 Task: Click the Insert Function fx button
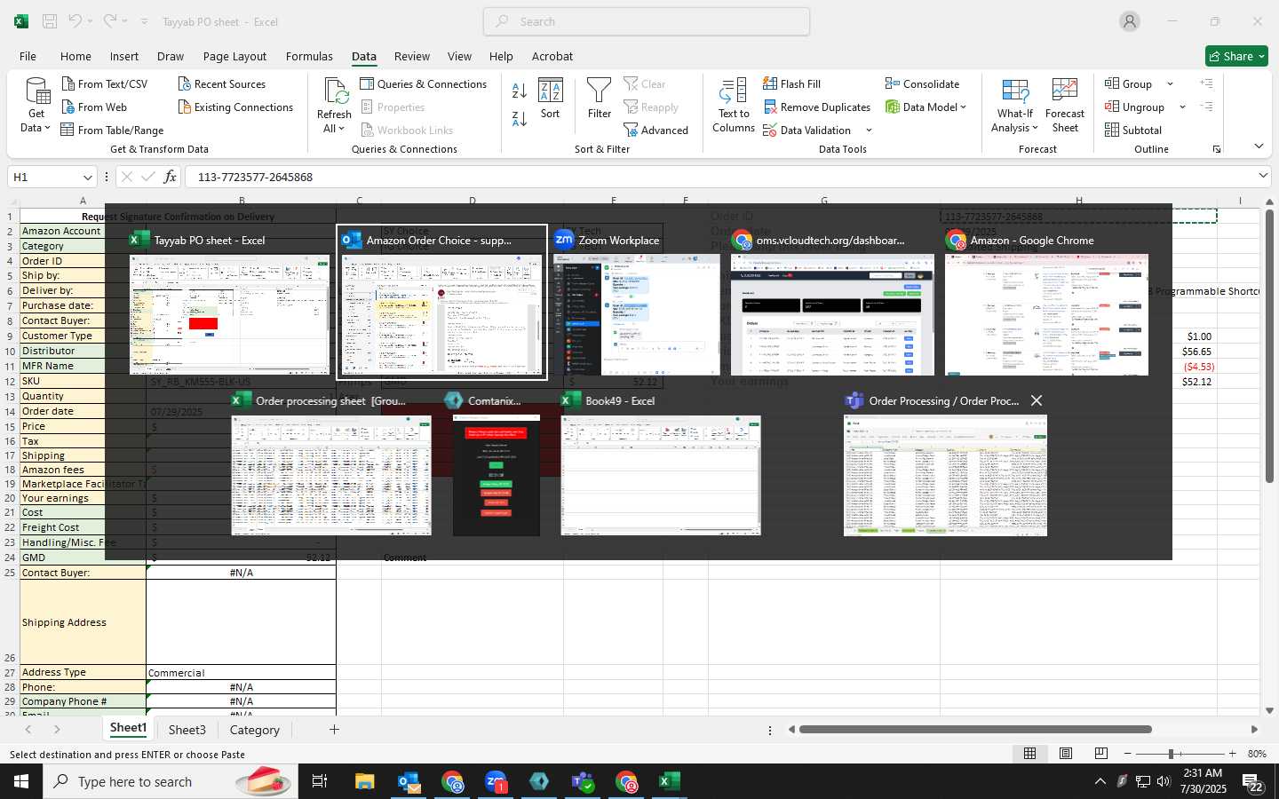pos(170,177)
